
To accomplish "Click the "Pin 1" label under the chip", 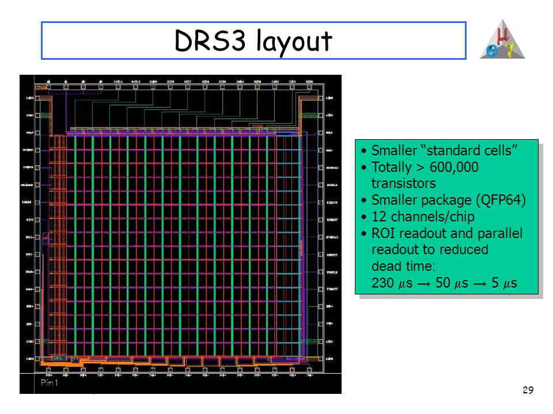I will click(50, 383).
